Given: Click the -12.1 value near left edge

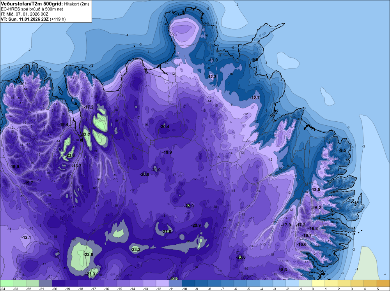Looking at the screenshot, I should pos(27,237).
